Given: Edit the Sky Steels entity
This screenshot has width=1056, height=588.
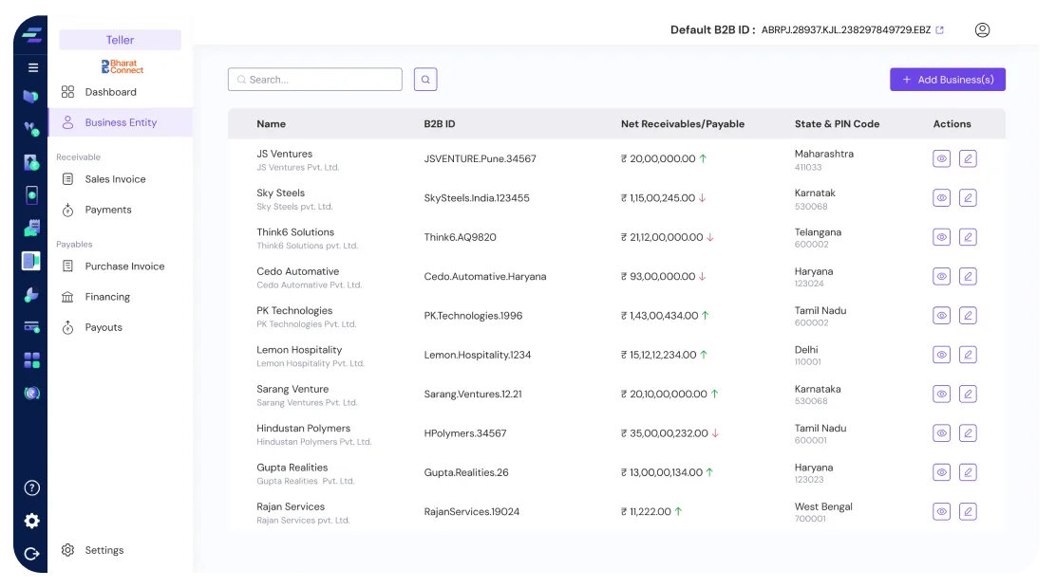Looking at the screenshot, I should [x=968, y=198].
